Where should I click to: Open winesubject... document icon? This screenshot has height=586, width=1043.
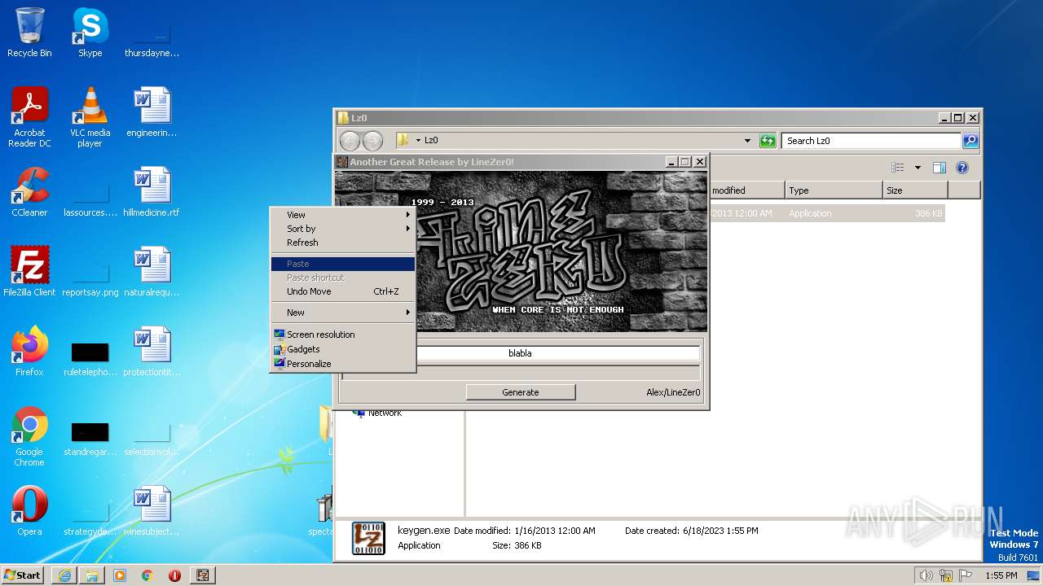point(152,511)
